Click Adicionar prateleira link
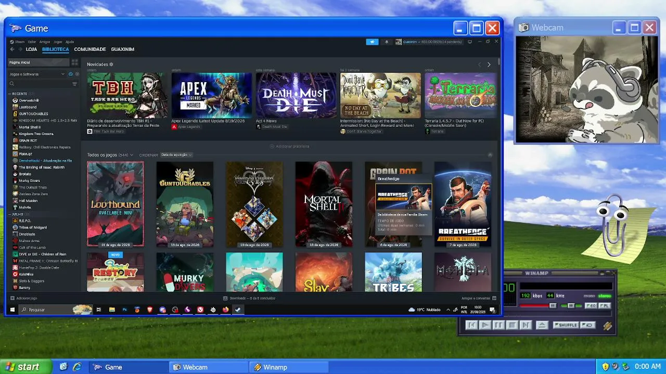 click(x=289, y=146)
